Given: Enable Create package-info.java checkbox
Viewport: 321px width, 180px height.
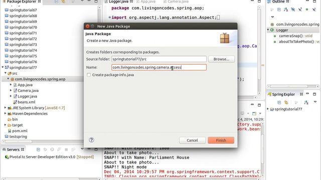Looking at the screenshot, I should coord(89,75).
